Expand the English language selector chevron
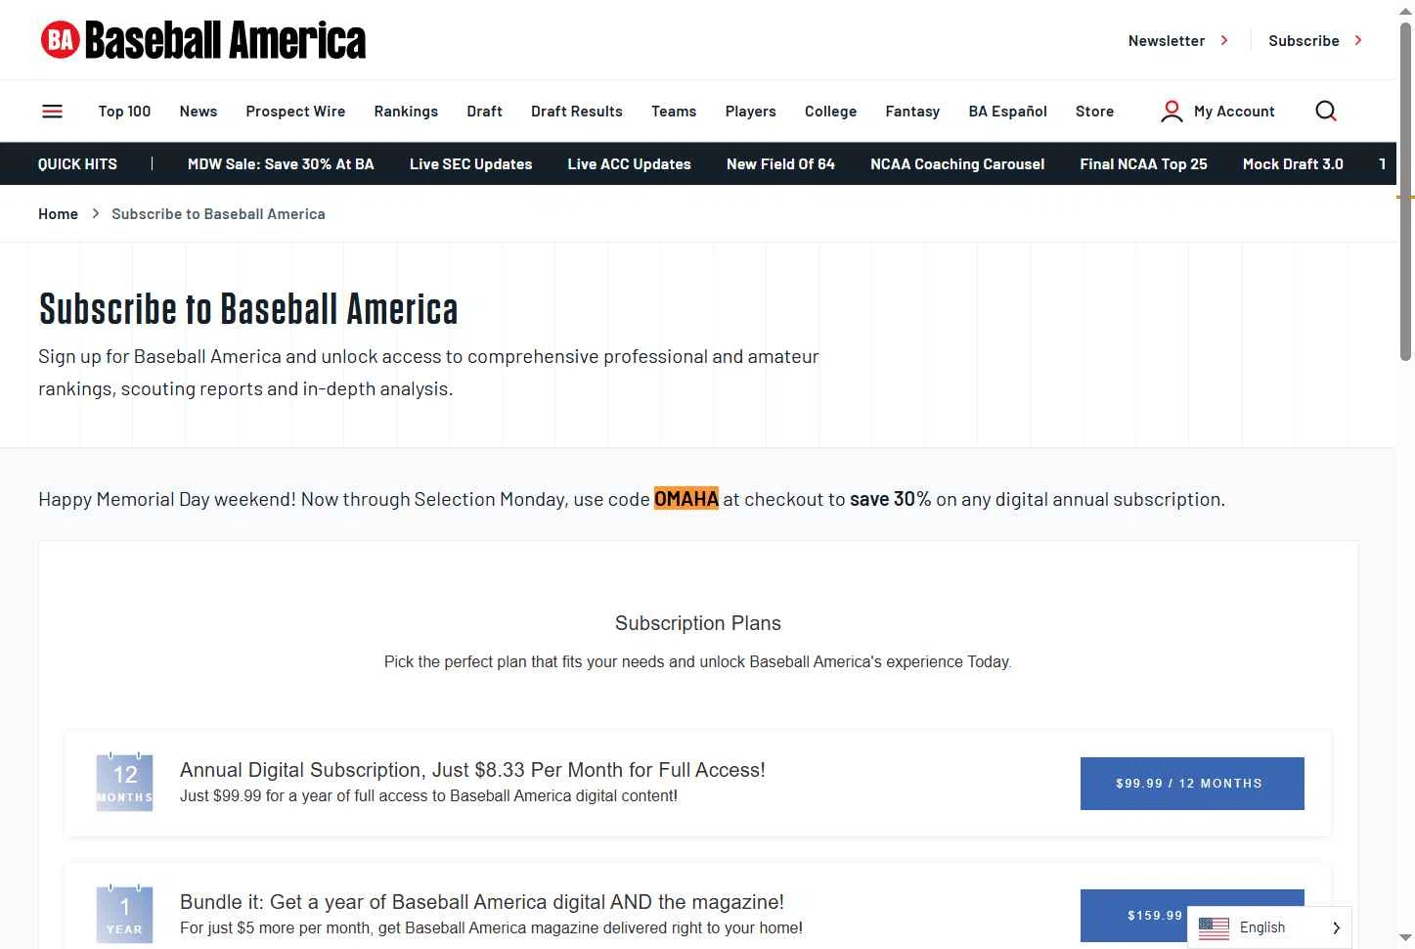Screen dimensions: 1415x949 [x=1336, y=927]
